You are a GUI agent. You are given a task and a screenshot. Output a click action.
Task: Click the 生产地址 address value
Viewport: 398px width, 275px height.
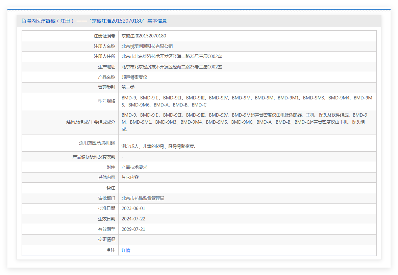172,67
